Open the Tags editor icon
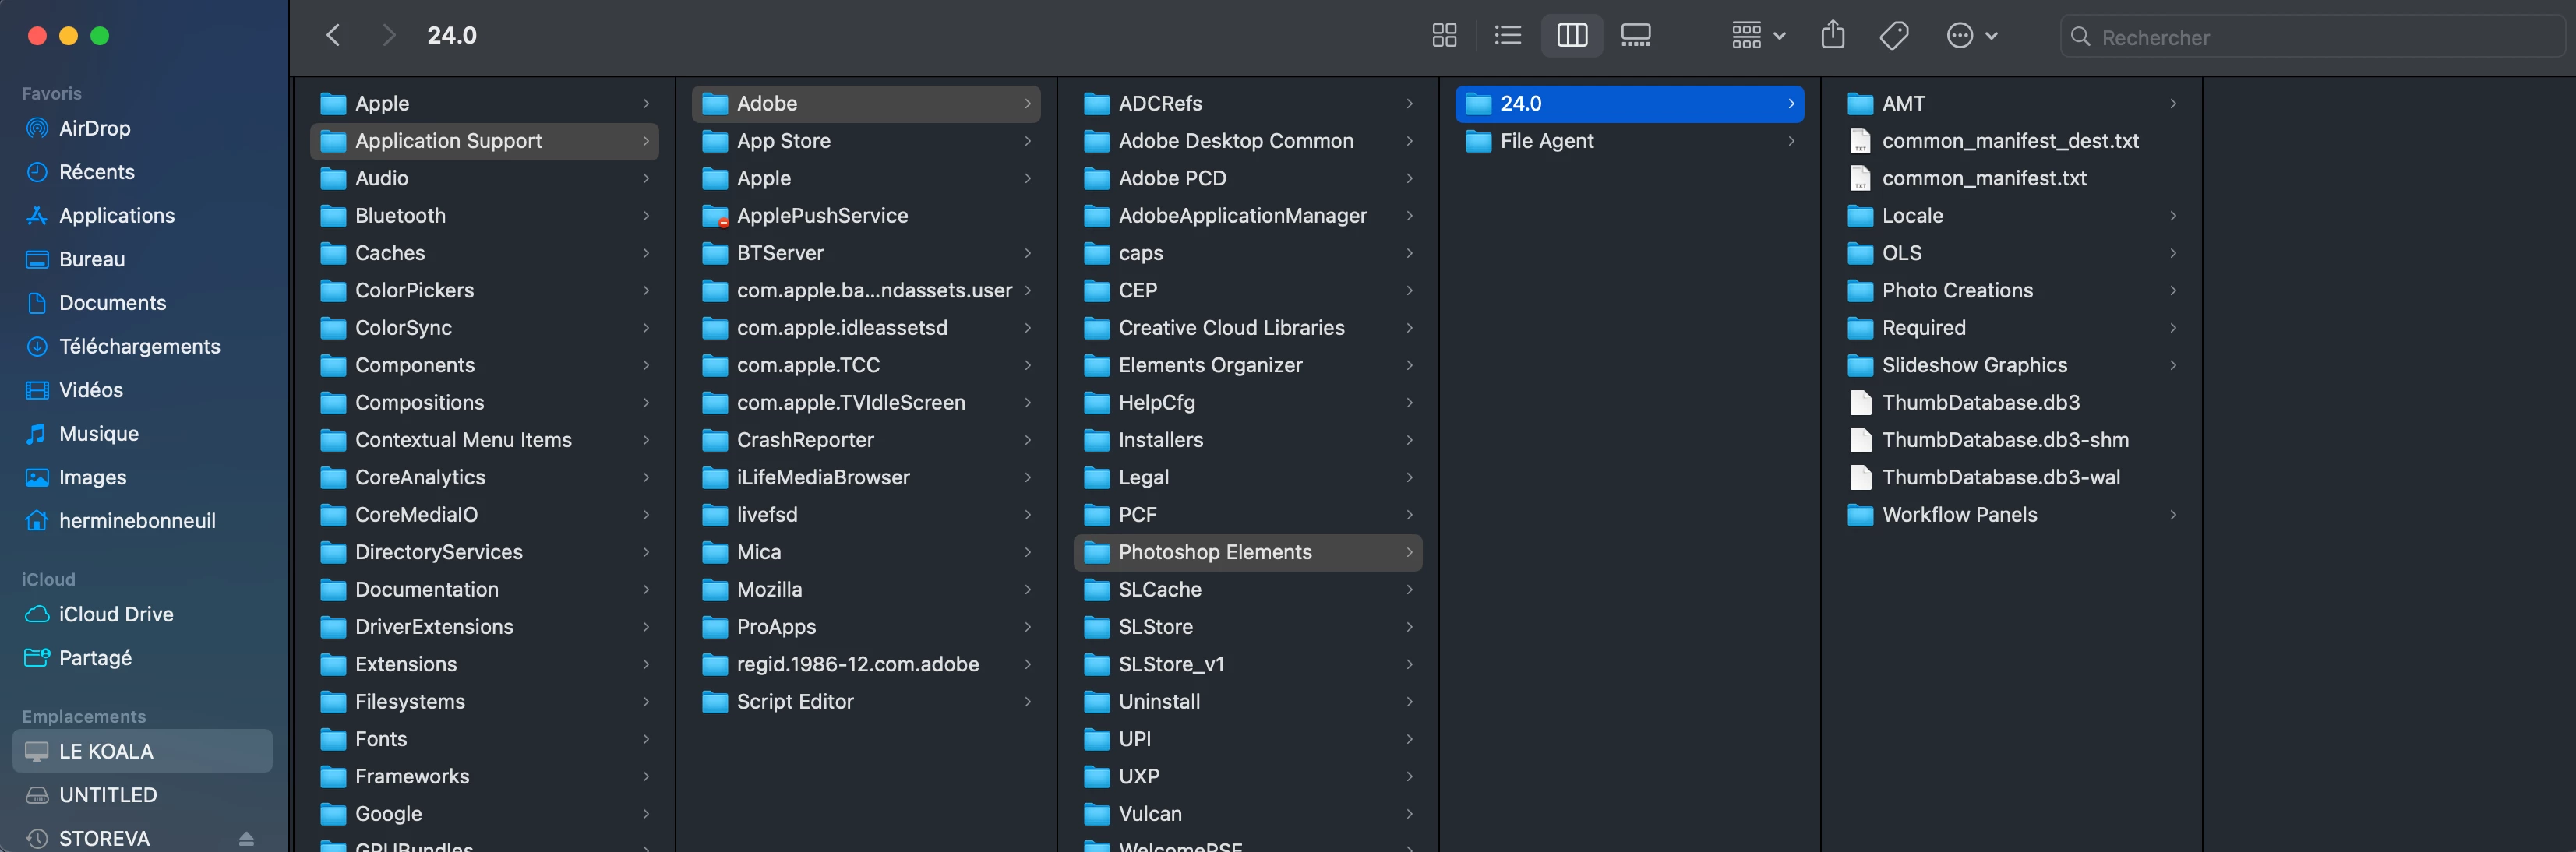The width and height of the screenshot is (2576, 852). point(1893,36)
